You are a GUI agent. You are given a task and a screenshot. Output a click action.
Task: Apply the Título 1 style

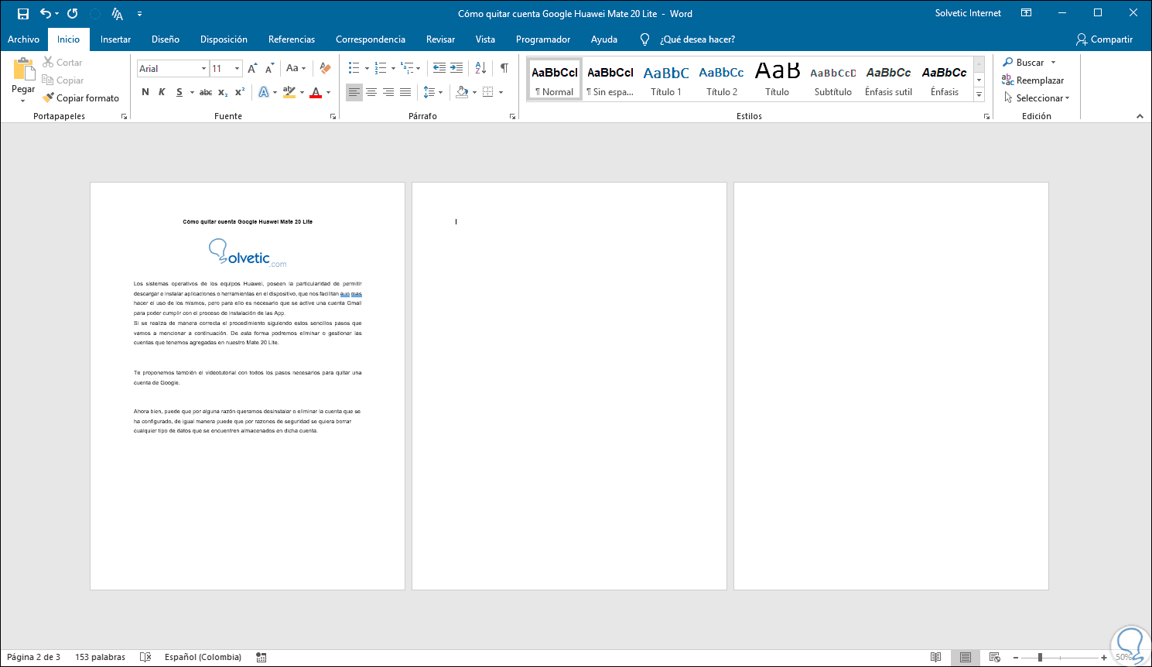tap(665, 80)
